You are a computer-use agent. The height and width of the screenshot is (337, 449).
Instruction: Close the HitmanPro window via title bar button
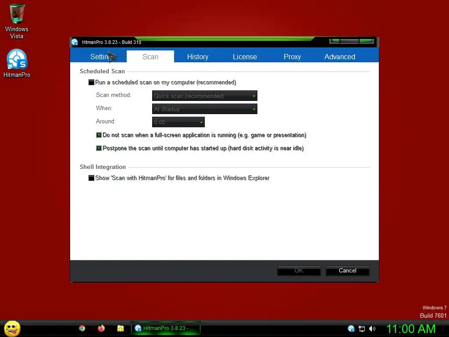click(x=367, y=41)
